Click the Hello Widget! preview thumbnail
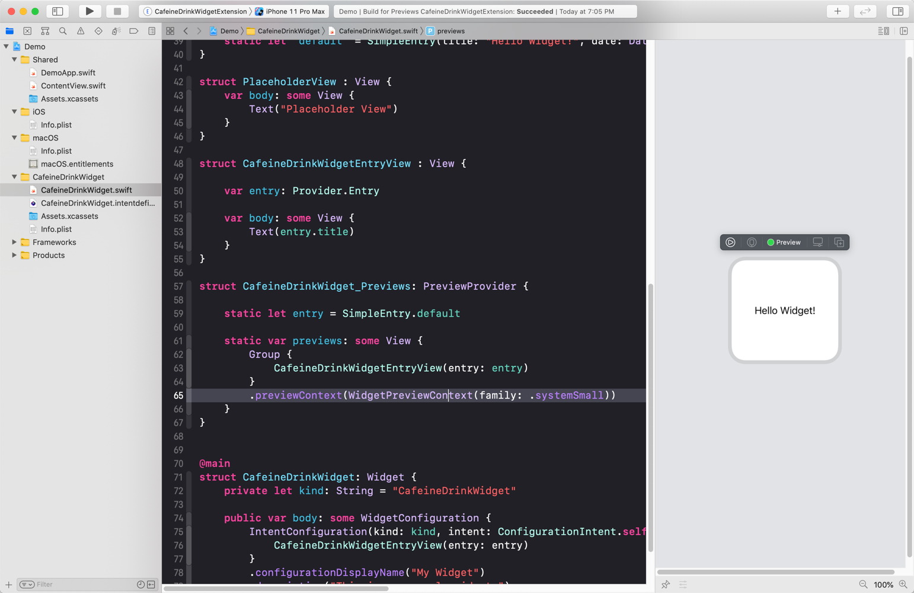This screenshot has width=914, height=593. pyautogui.click(x=785, y=310)
